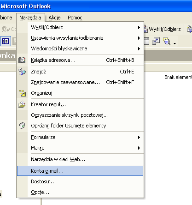The height and width of the screenshot is (205, 192).
Task: Click the recycle bin icon in menu
Action: point(22,126)
